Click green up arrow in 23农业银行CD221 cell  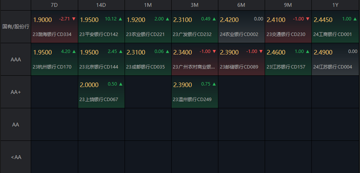[167, 19]
